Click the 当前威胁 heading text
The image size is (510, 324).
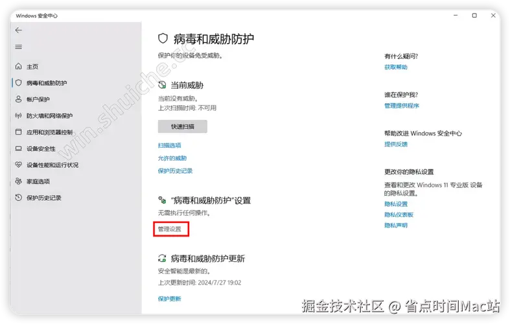[x=187, y=86]
